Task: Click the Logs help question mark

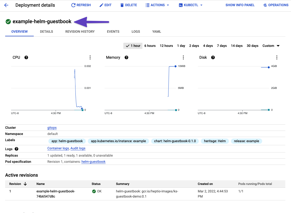Action: 16,149
